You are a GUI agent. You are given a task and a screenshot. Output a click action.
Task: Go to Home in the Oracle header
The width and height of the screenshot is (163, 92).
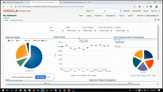81,16
